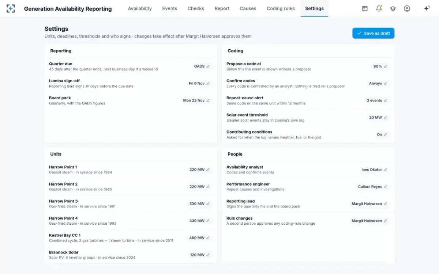Switch to the Events tab
Screen dimensions: 439x274
[x=170, y=8]
